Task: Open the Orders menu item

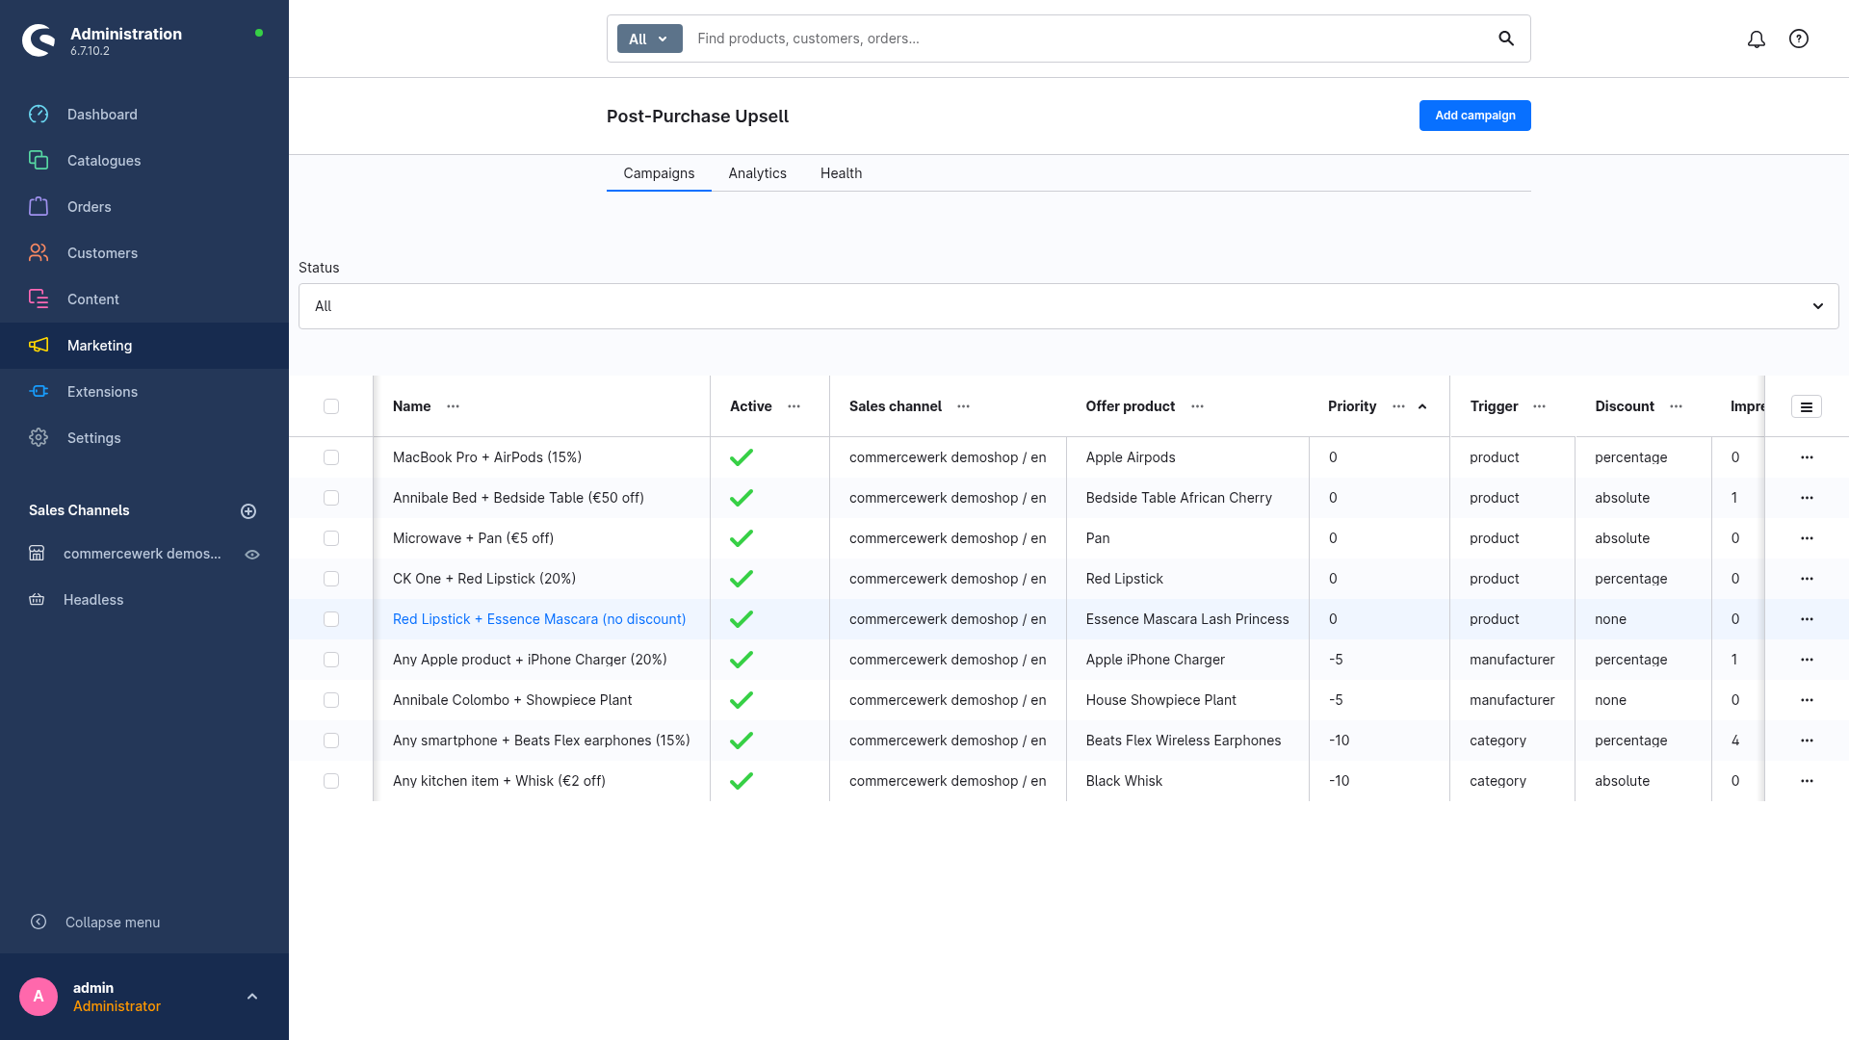Action: pyautogui.click(x=144, y=207)
